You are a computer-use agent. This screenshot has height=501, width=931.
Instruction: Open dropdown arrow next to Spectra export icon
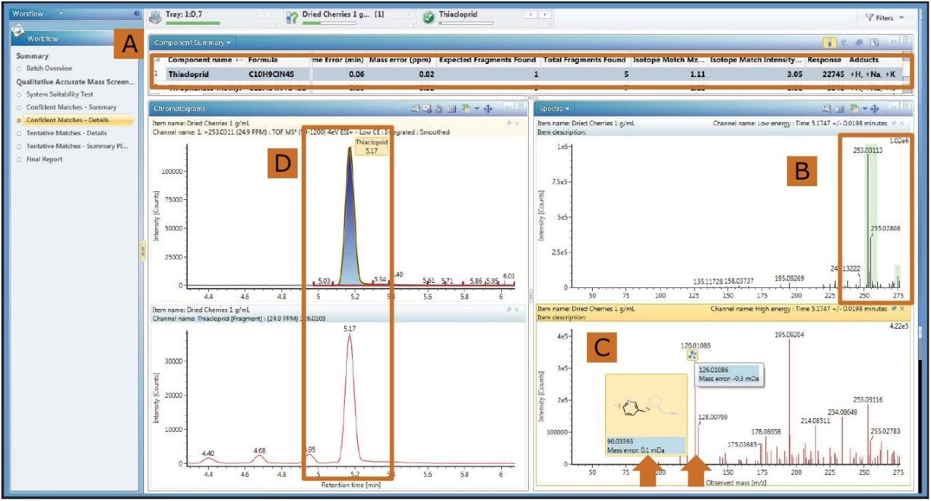(x=864, y=108)
